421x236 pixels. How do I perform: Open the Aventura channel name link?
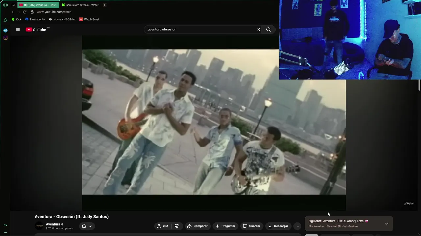pos(53,224)
